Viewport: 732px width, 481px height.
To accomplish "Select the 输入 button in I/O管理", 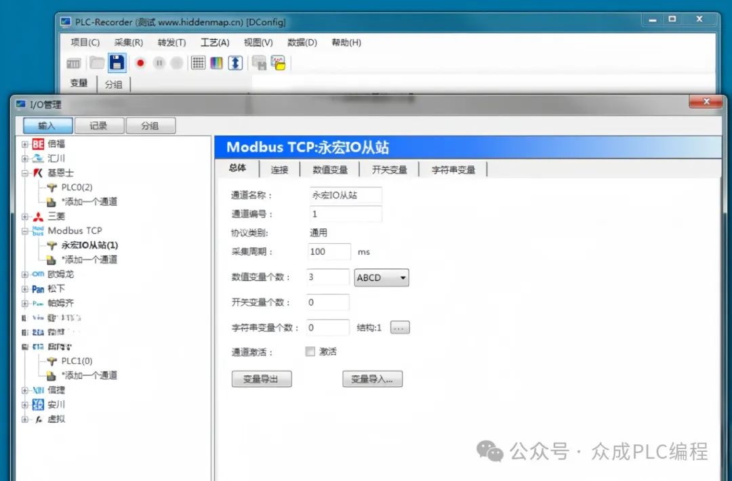I will tap(47, 125).
